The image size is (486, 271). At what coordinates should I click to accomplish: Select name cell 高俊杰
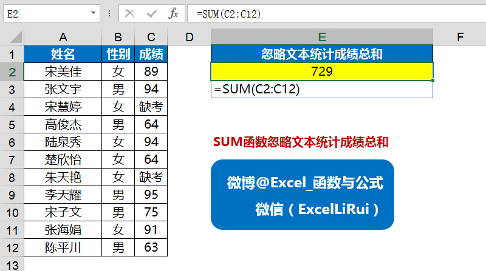[63, 125]
